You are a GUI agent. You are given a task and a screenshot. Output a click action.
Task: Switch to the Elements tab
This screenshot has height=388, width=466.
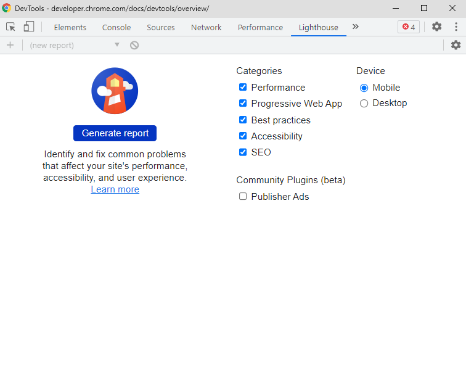click(70, 27)
